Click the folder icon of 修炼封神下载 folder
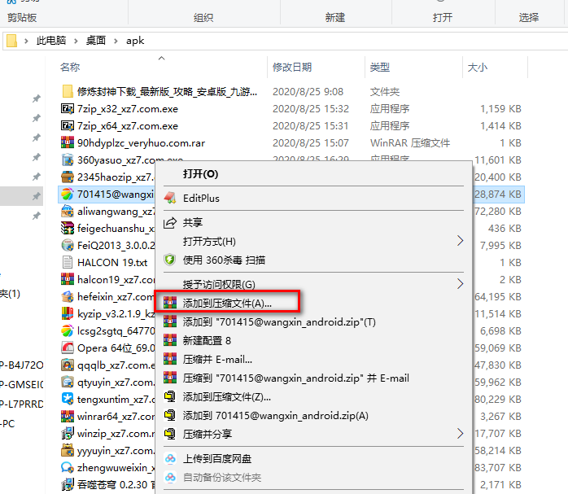Screen dimensions: 568x494 [x=68, y=91]
